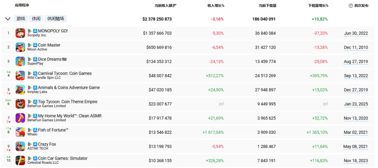Screen dimensions: 378x168
Task: Click sort icon next to 当前收入额
Action: click(174, 6)
